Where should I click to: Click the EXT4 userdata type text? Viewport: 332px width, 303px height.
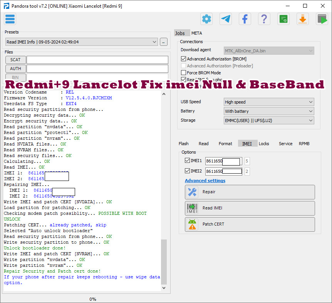(71, 104)
